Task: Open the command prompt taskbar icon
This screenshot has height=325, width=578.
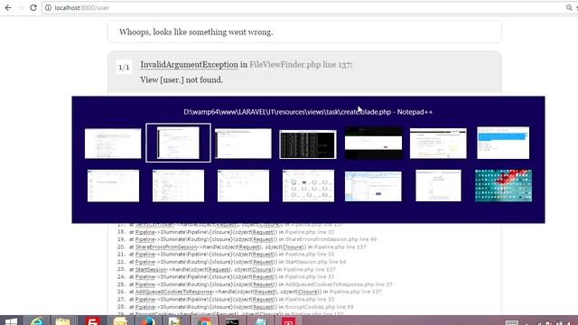Action: point(232,321)
